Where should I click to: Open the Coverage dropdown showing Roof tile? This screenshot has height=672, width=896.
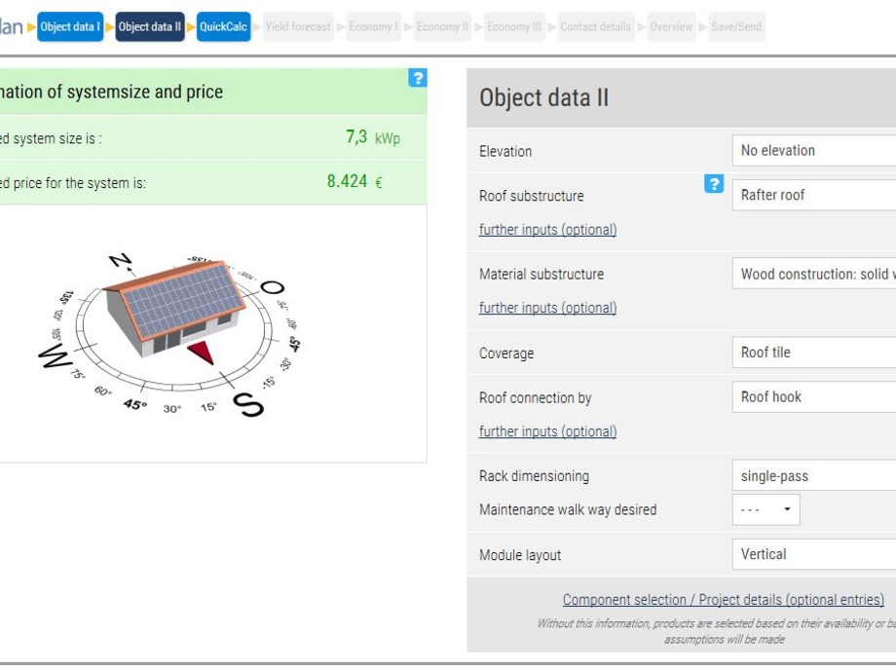point(813,353)
